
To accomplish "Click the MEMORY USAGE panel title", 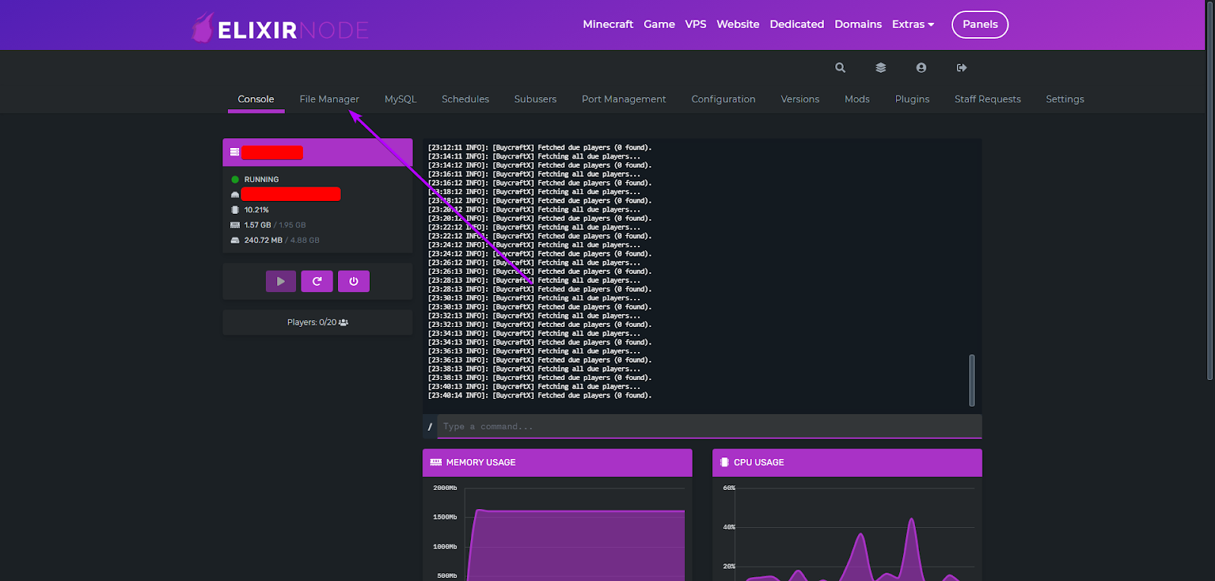I will 481,463.
